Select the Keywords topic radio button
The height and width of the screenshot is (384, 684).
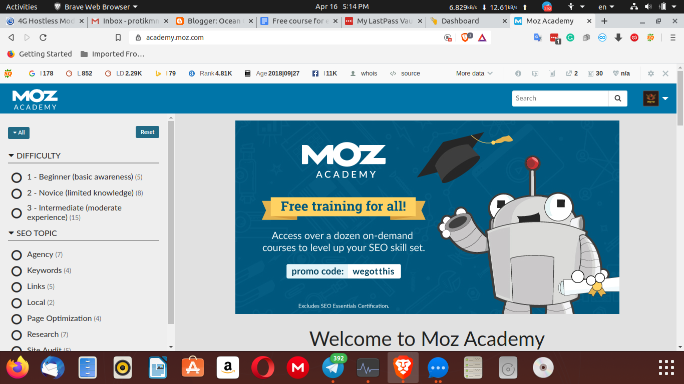pos(17,271)
